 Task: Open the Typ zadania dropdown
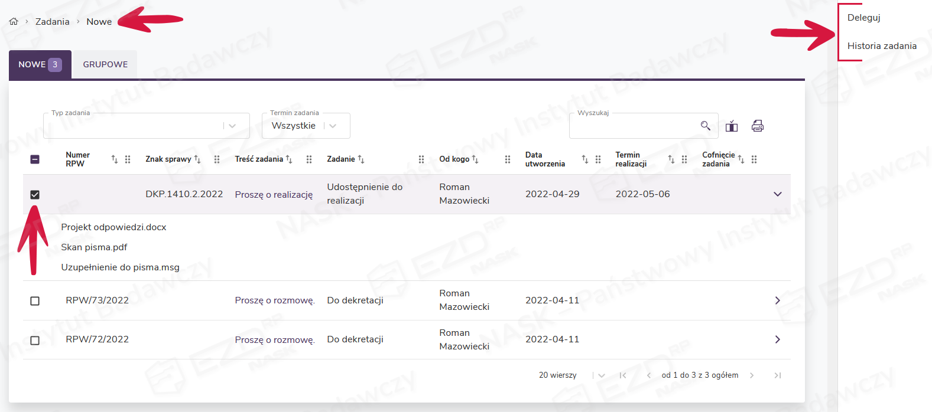click(232, 126)
